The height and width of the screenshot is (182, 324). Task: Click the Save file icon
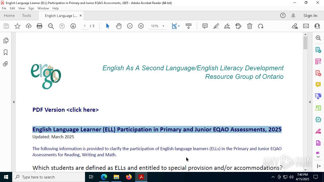pyautogui.click(x=6, y=26)
